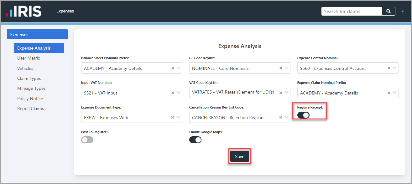Screen dimensions: 412x184
Task: Click the search magnifier icon
Action: [389, 11]
